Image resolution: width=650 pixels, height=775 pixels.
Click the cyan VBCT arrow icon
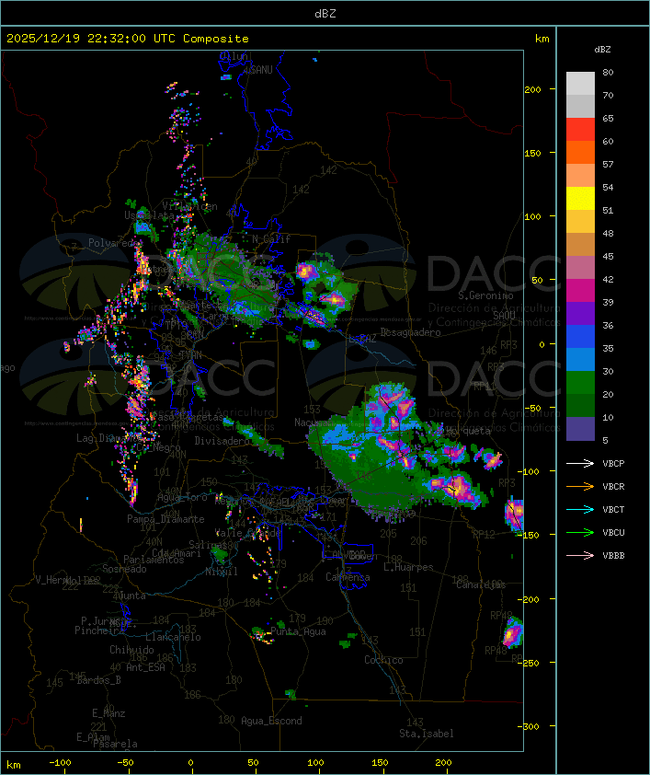point(580,509)
